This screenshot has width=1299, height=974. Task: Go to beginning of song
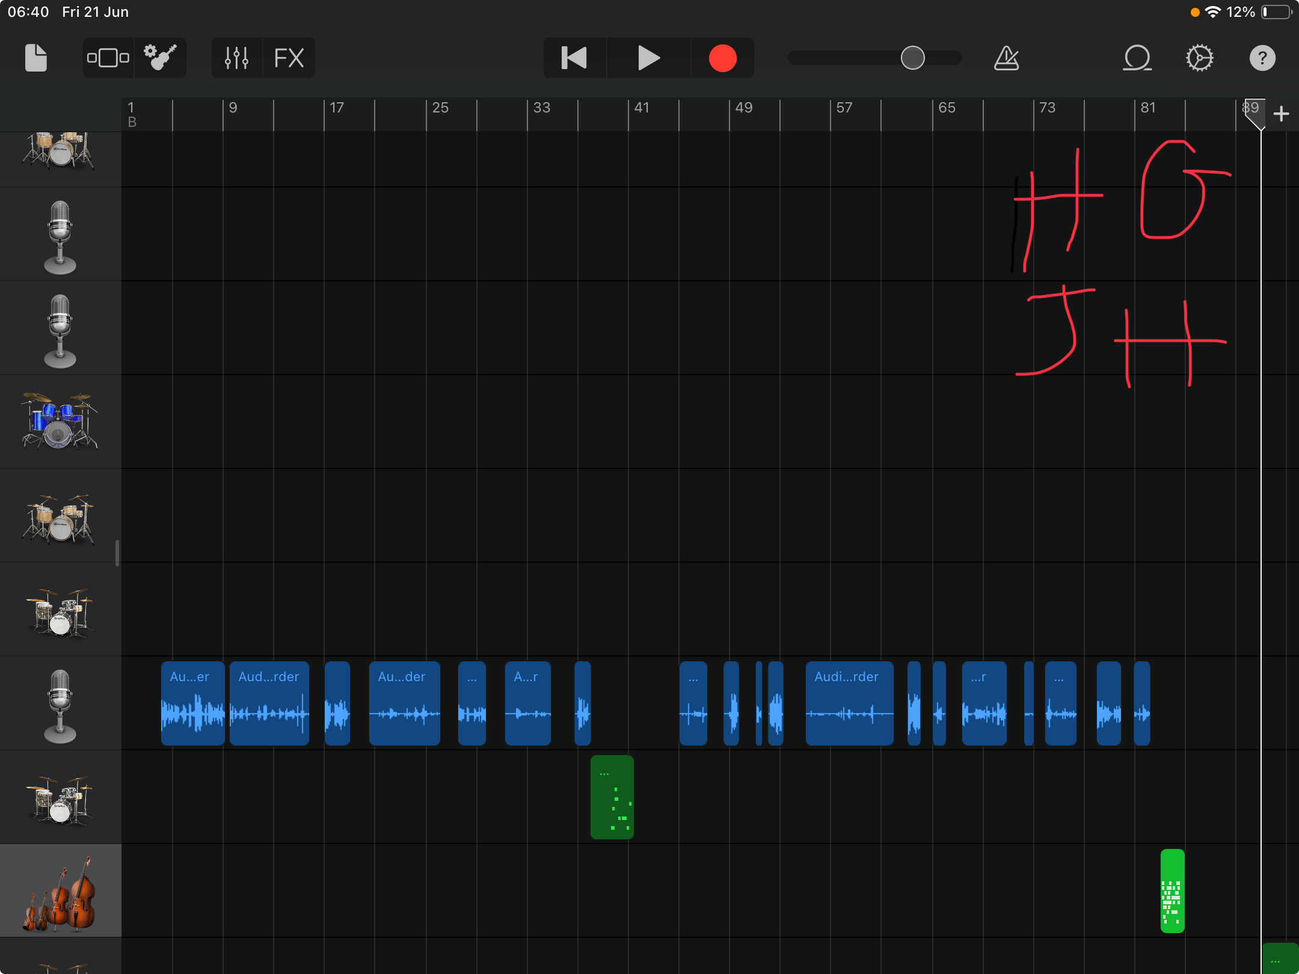pyautogui.click(x=574, y=58)
